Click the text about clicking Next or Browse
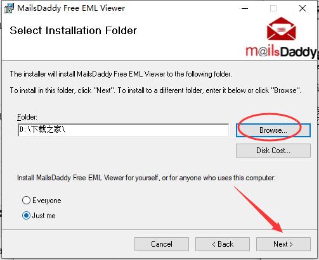This screenshot has height=260, width=319. pos(155,90)
